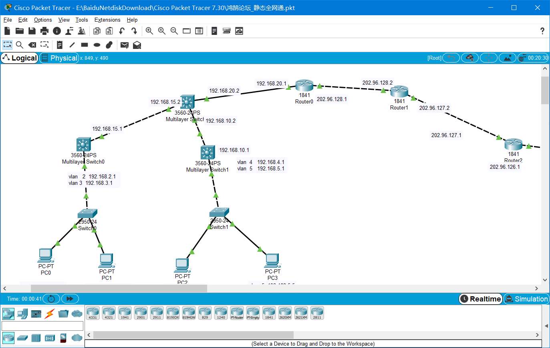Select the Multilayer Switch1 device
The image size is (550, 348).
(x=207, y=152)
